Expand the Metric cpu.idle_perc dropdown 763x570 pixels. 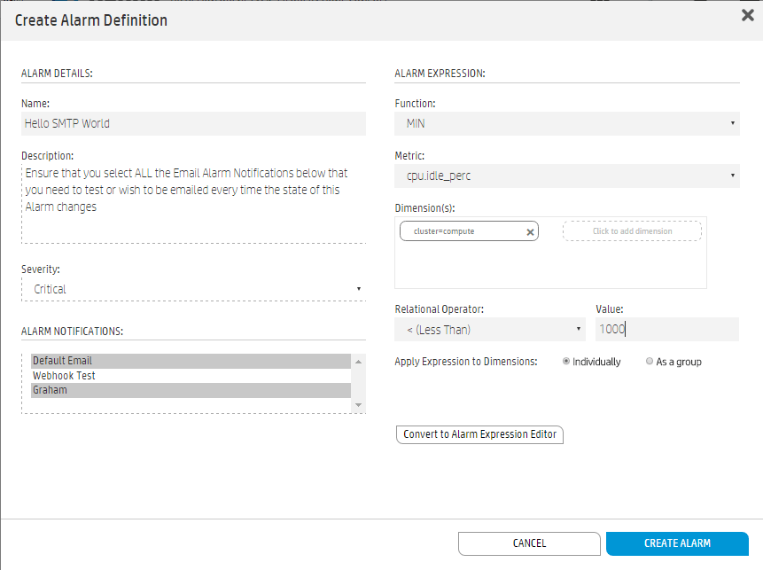[x=566, y=176]
